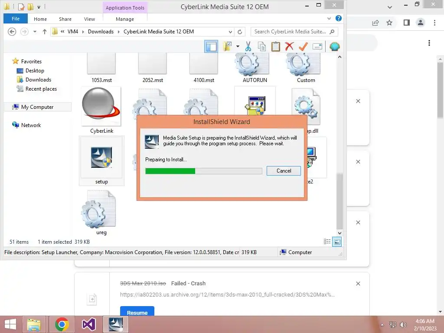
Task: Open Chrome from the taskbar
Action: (62, 324)
